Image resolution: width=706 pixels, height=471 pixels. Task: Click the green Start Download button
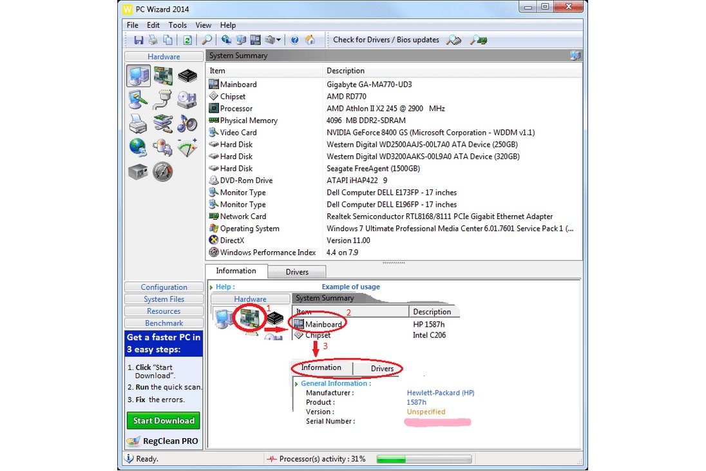click(x=164, y=421)
